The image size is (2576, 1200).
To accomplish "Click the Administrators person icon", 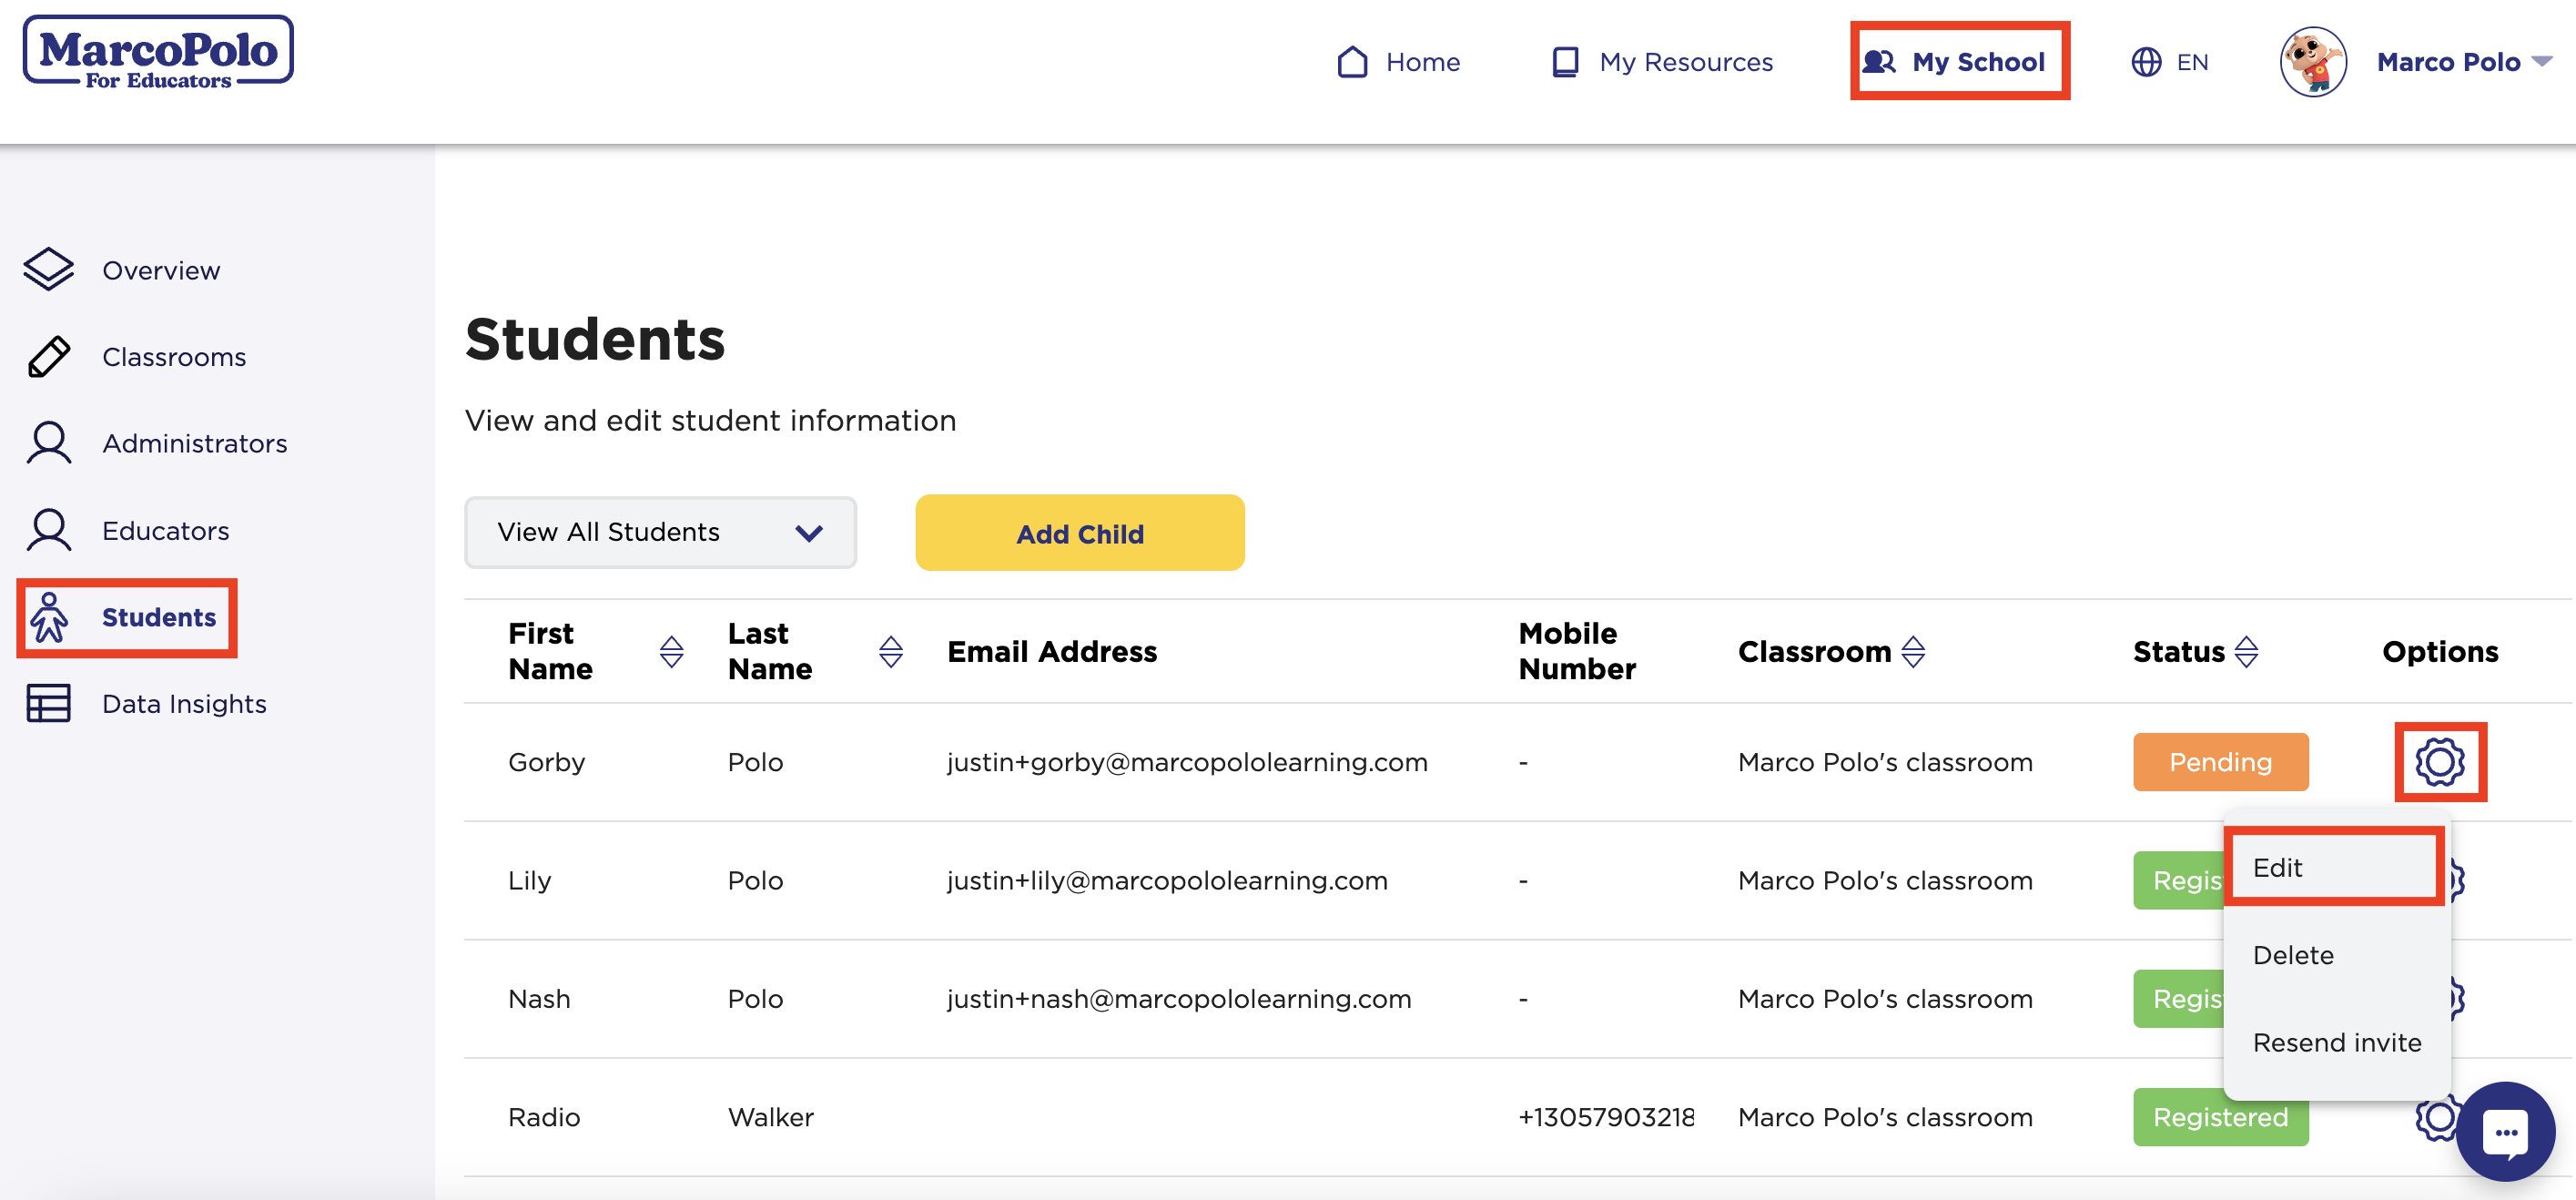I will click(49, 443).
